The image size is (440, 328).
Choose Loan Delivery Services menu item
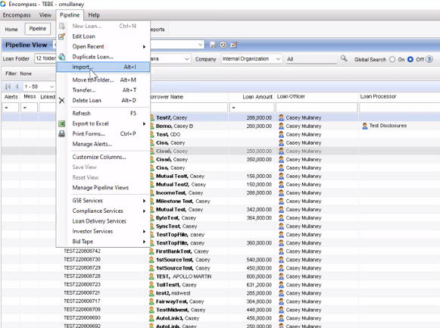(103, 221)
